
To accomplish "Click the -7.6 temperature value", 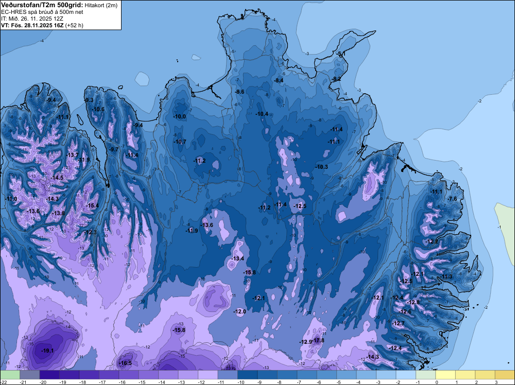I will [452, 199].
